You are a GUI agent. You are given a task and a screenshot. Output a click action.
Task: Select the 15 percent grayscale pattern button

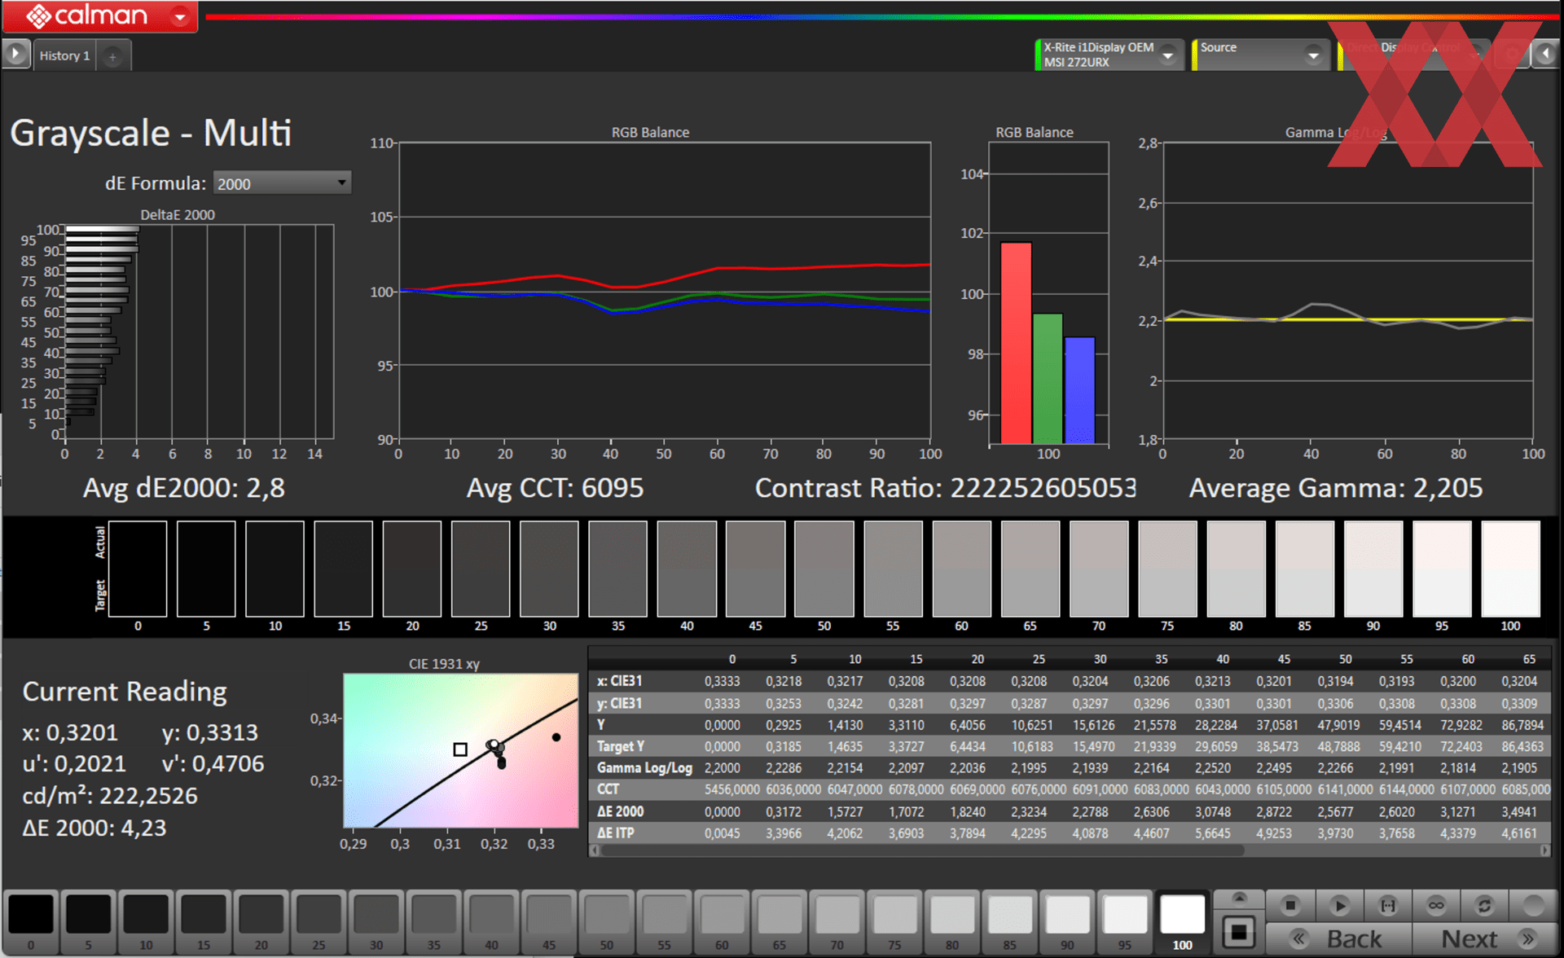pos(204,921)
